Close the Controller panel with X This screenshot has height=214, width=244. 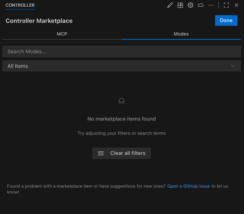point(237,5)
